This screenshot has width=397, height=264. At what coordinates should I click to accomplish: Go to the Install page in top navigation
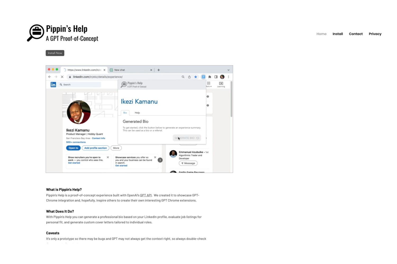point(337,34)
